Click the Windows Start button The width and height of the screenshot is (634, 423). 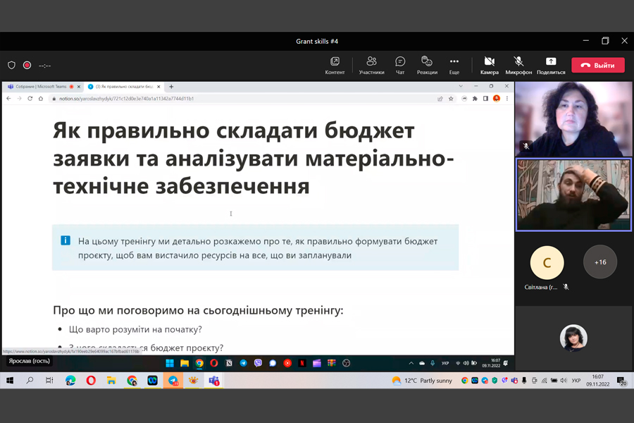(x=10, y=381)
